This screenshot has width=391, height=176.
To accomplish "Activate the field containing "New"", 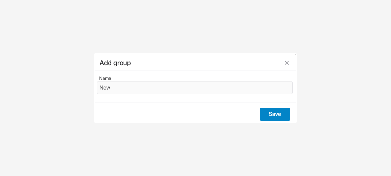I will (195, 88).
